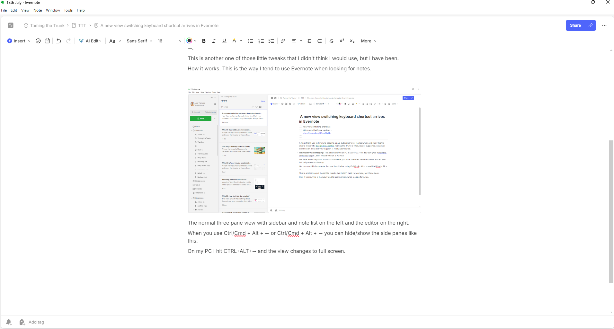This screenshot has width=614, height=329.
Task: Click the sentence 'This is another one of those'
Action: pos(293,58)
